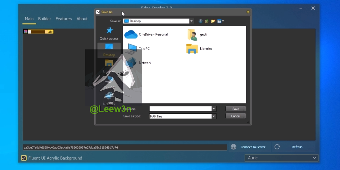Open the Save as type RAR files dropdown
The image size is (340, 170).
click(x=214, y=116)
